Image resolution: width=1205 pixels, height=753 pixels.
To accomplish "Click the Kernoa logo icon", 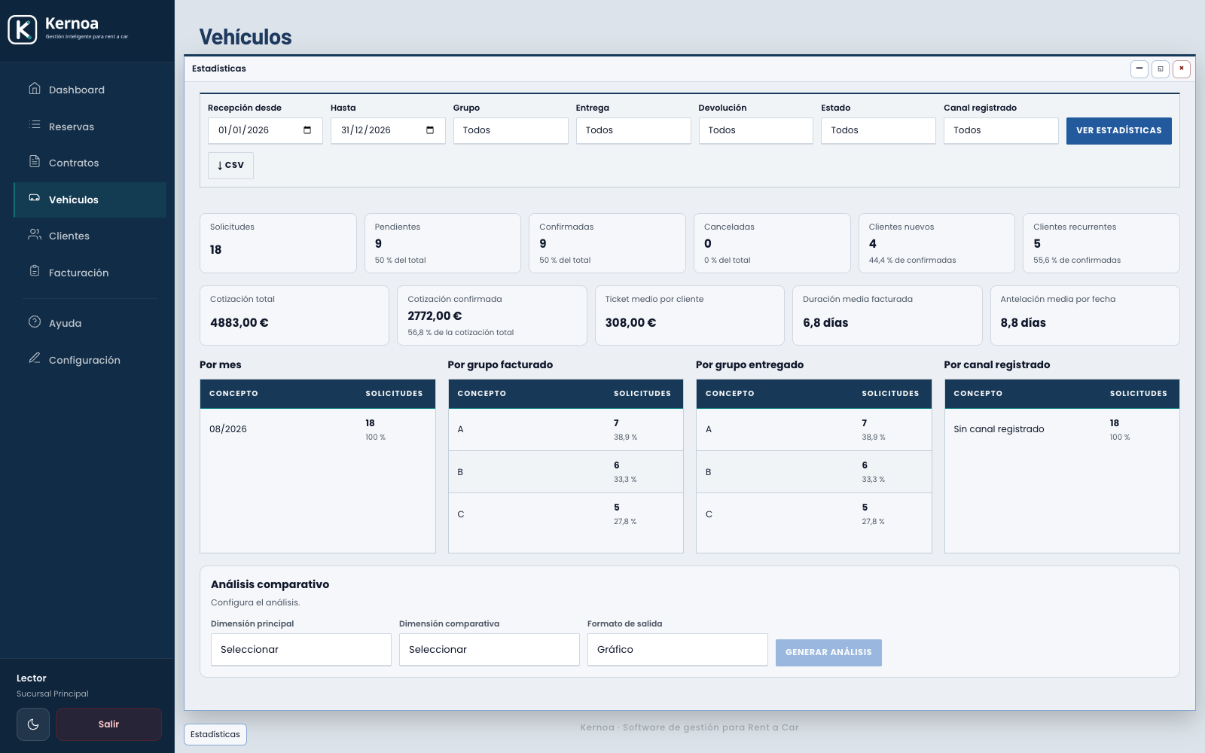I will 23,29.
